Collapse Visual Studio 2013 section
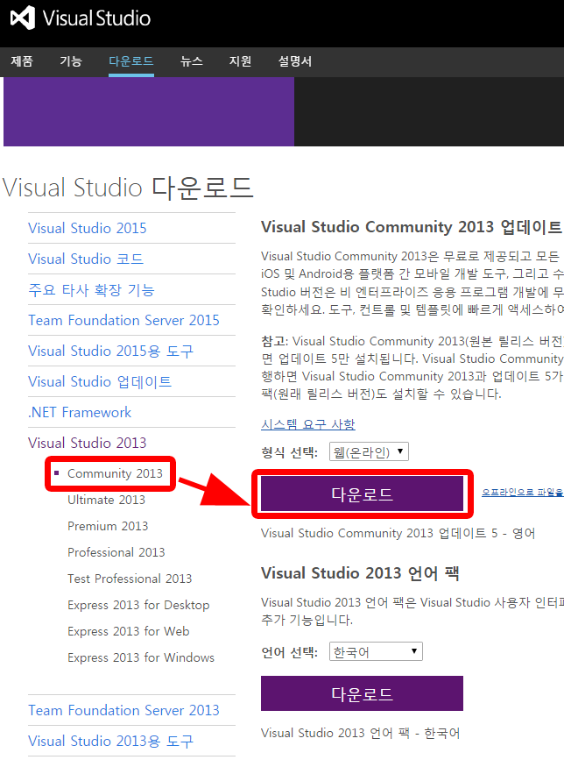This screenshot has height=767, width=564. click(x=88, y=443)
